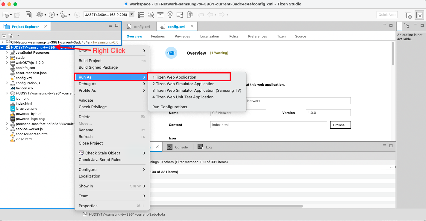
Task: Click the window-search icon in toolbar
Action: (x=180, y=15)
